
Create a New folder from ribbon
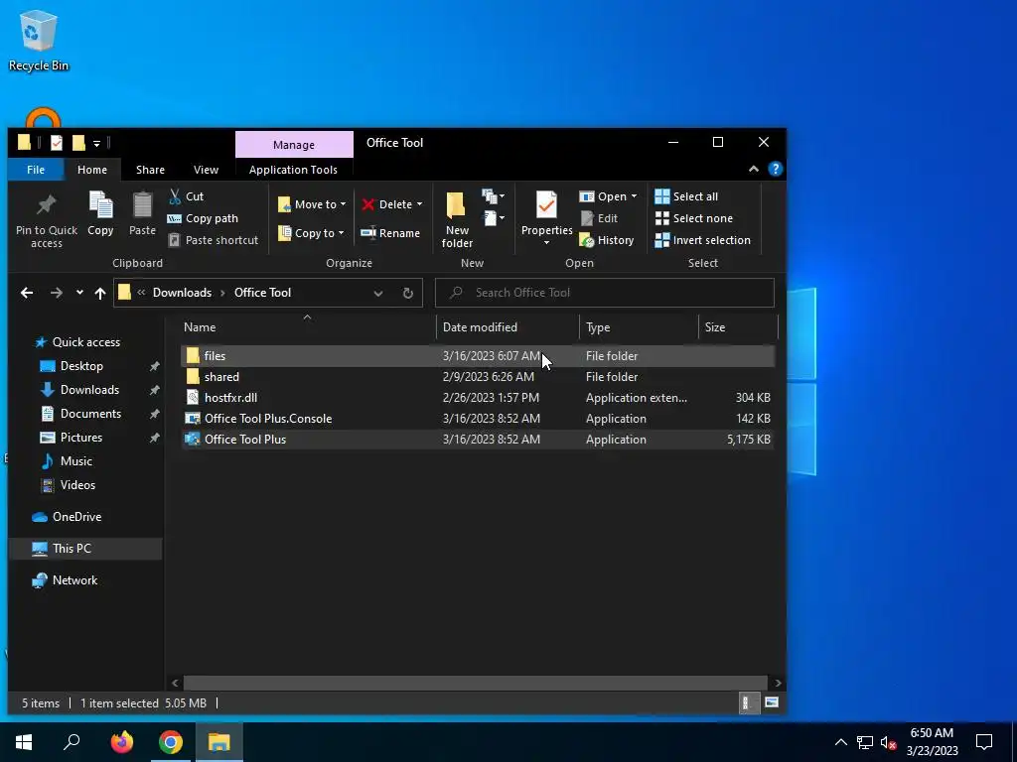click(x=457, y=219)
